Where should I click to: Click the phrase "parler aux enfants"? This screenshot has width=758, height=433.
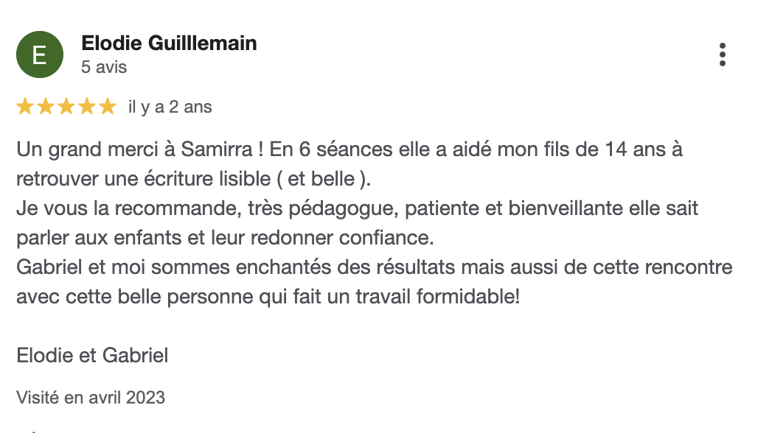82,238
